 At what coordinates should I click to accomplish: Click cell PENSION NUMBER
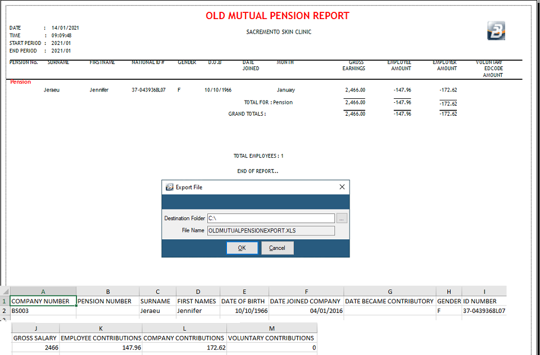[x=108, y=301]
